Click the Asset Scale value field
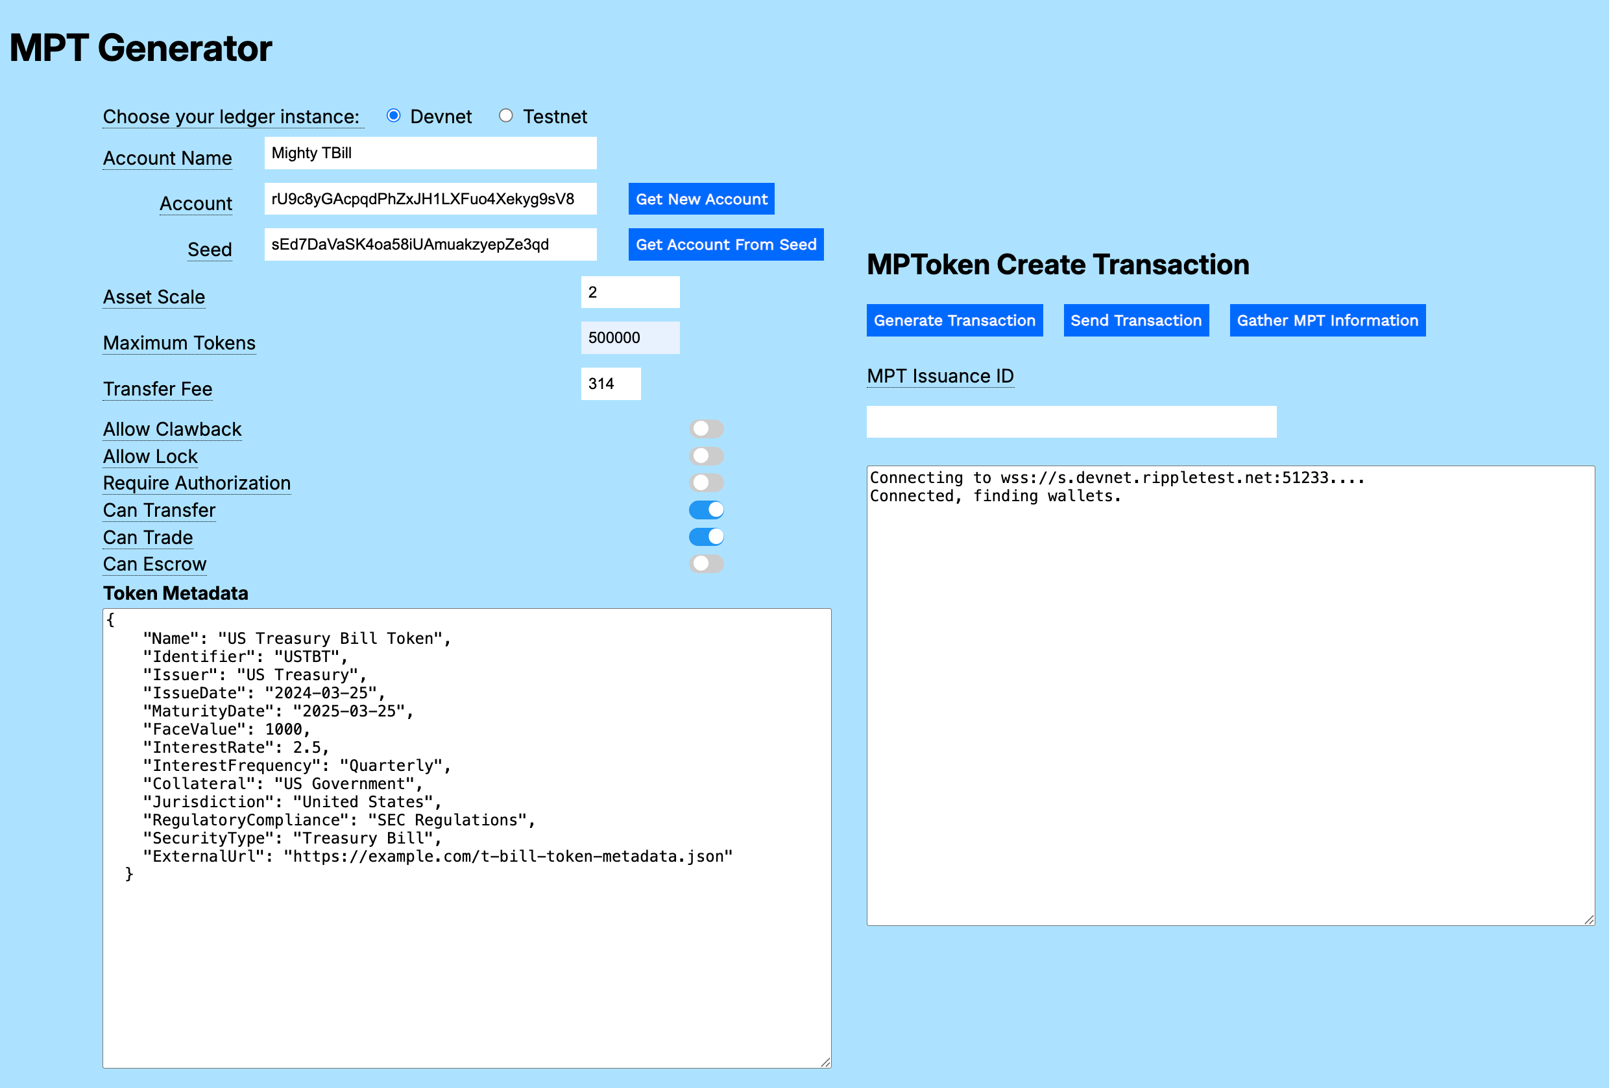 tap(629, 291)
